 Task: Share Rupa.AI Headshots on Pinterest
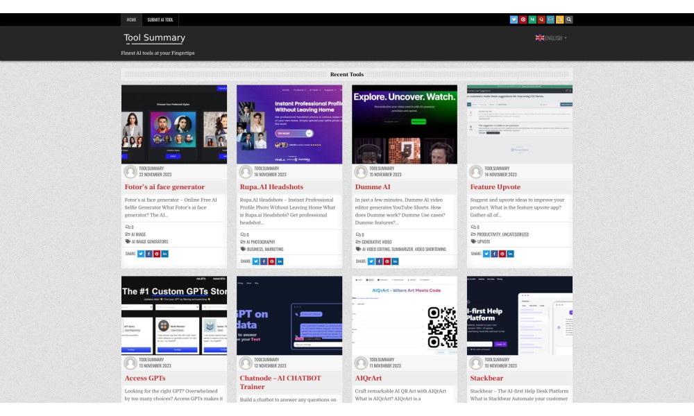click(272, 261)
